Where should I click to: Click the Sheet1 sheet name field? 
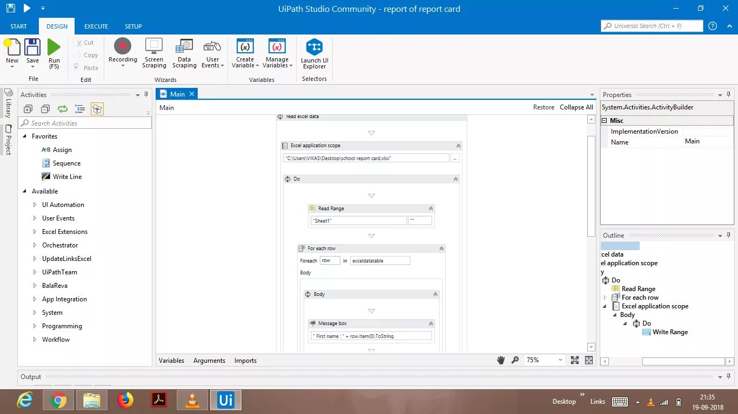pyautogui.click(x=359, y=220)
